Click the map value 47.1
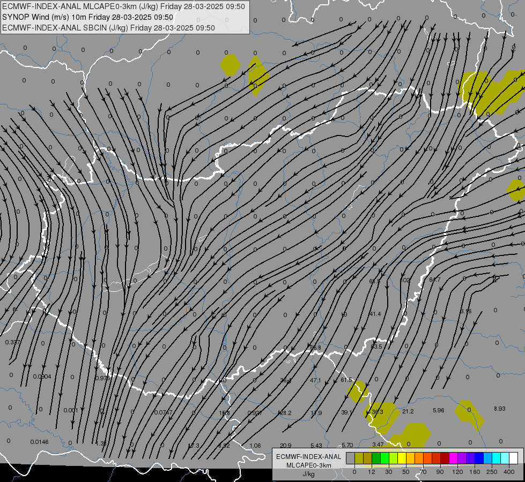525x482 pixels. (315, 380)
